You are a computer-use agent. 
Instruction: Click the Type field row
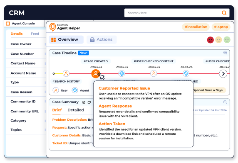[26, 82]
